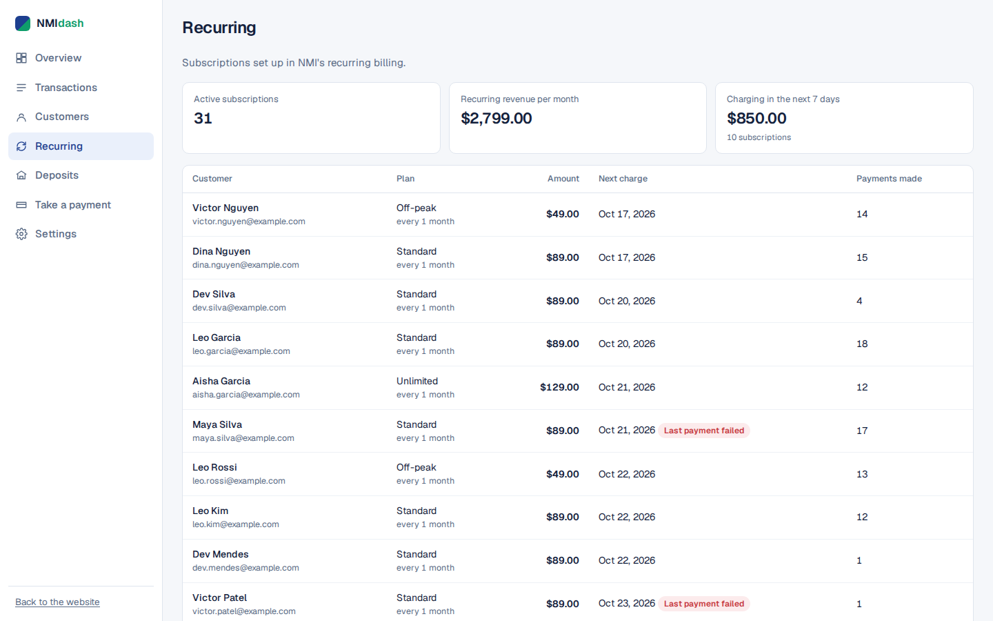
Task: Select the Recurring menu item
Action: [x=81, y=146]
